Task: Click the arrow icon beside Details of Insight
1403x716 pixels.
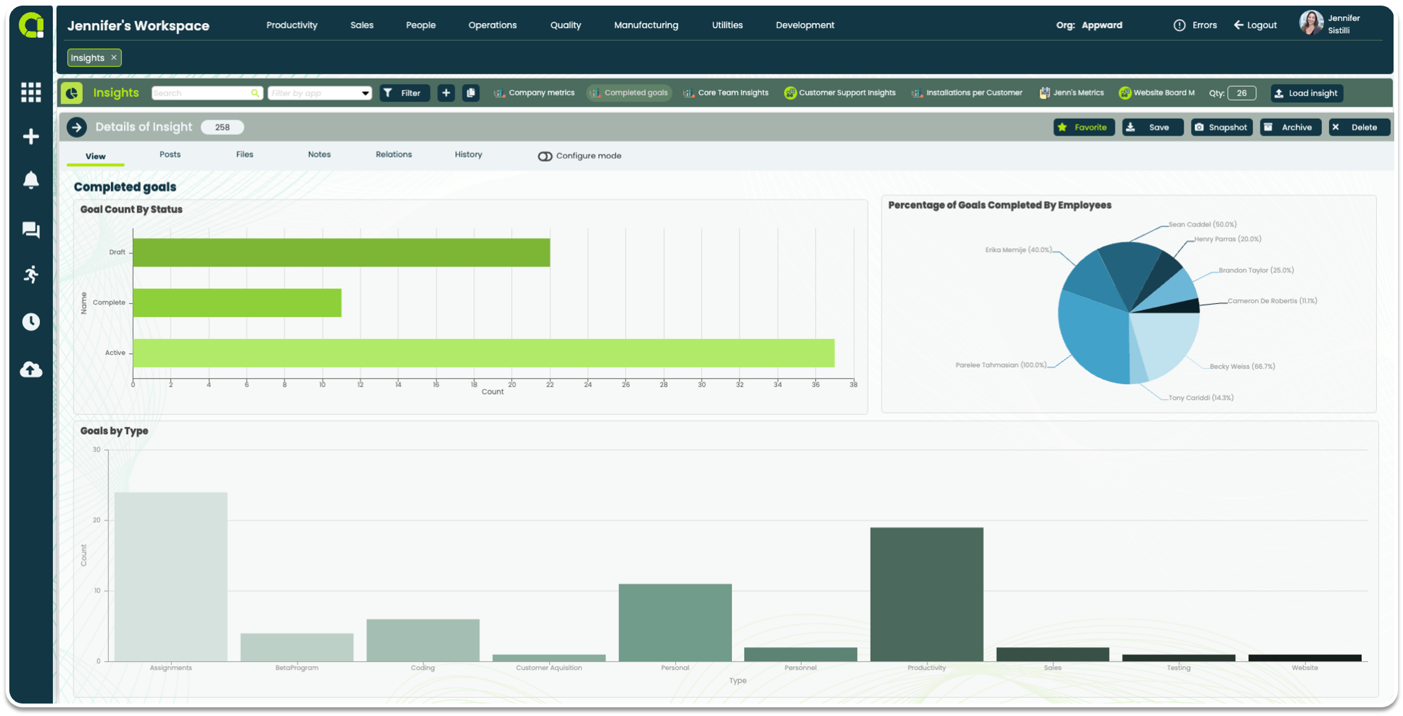Action: click(77, 127)
